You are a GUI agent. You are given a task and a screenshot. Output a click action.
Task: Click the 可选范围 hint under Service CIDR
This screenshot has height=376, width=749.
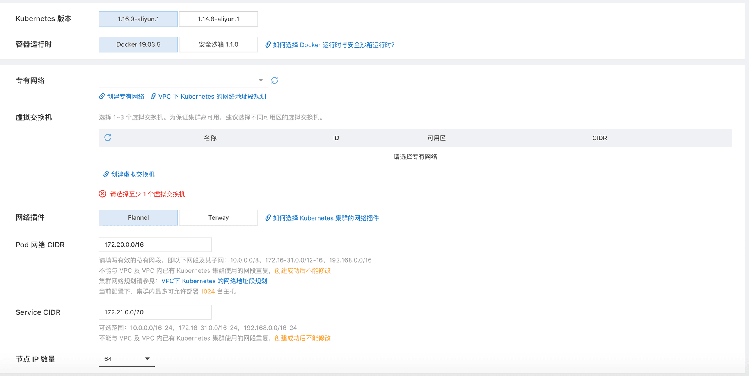[198, 328]
